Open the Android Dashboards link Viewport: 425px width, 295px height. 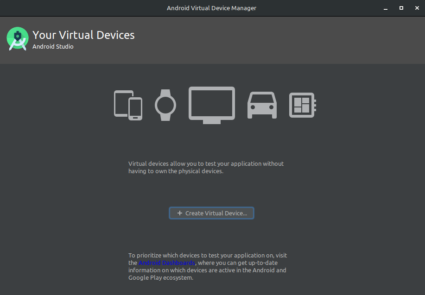167,263
